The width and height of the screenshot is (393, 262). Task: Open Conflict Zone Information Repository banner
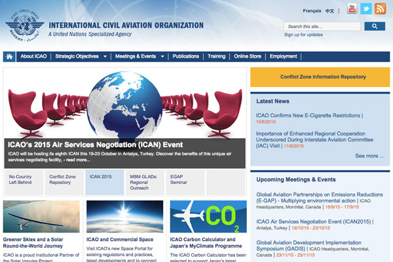[320, 77]
